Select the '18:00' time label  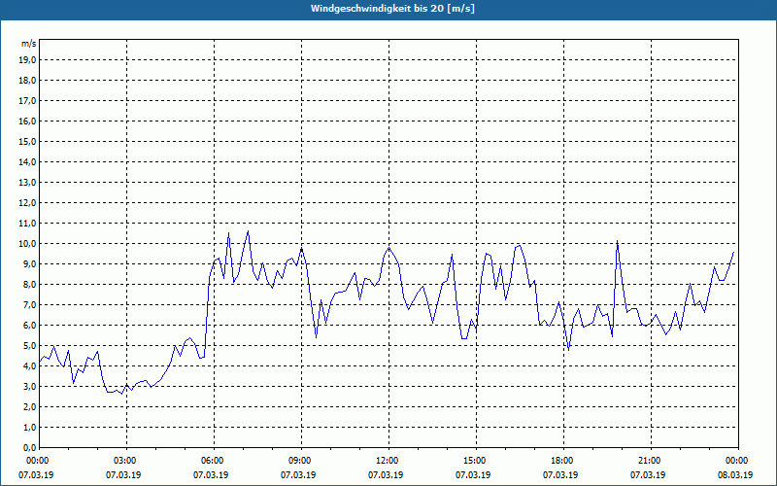click(563, 461)
